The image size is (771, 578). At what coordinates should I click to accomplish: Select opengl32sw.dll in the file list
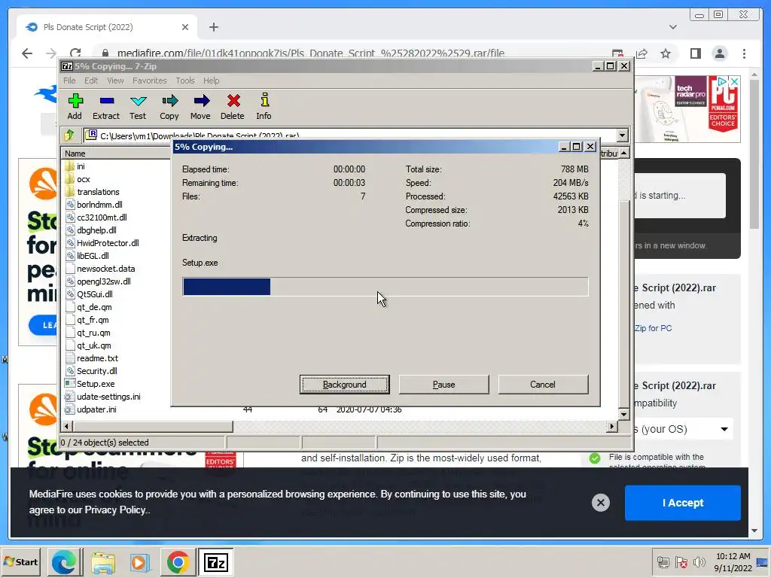tap(104, 281)
